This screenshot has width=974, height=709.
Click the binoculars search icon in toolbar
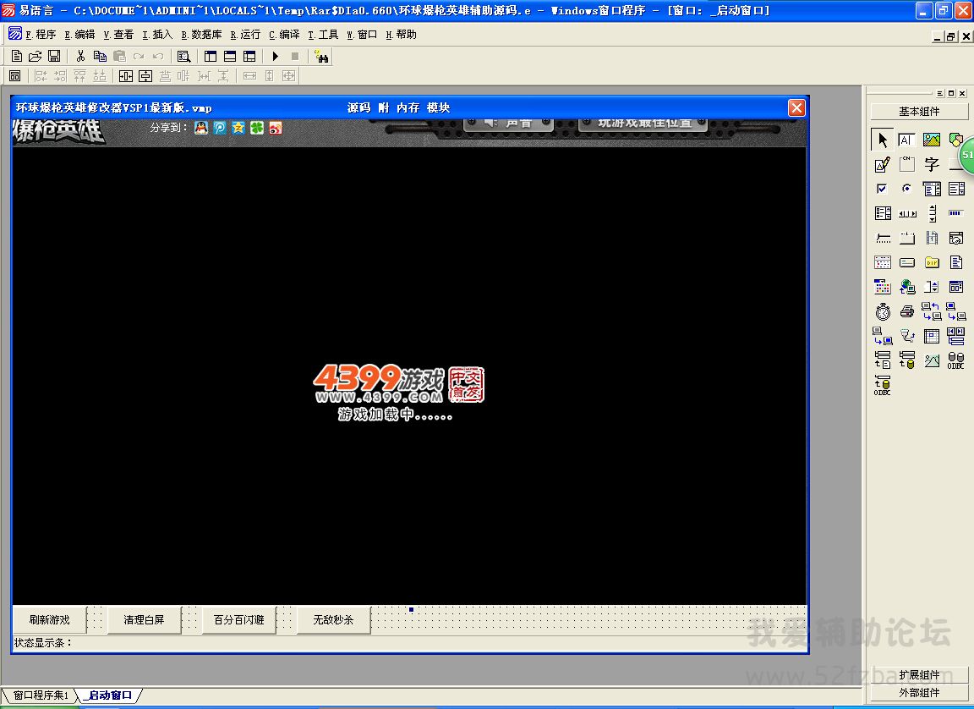tap(321, 57)
